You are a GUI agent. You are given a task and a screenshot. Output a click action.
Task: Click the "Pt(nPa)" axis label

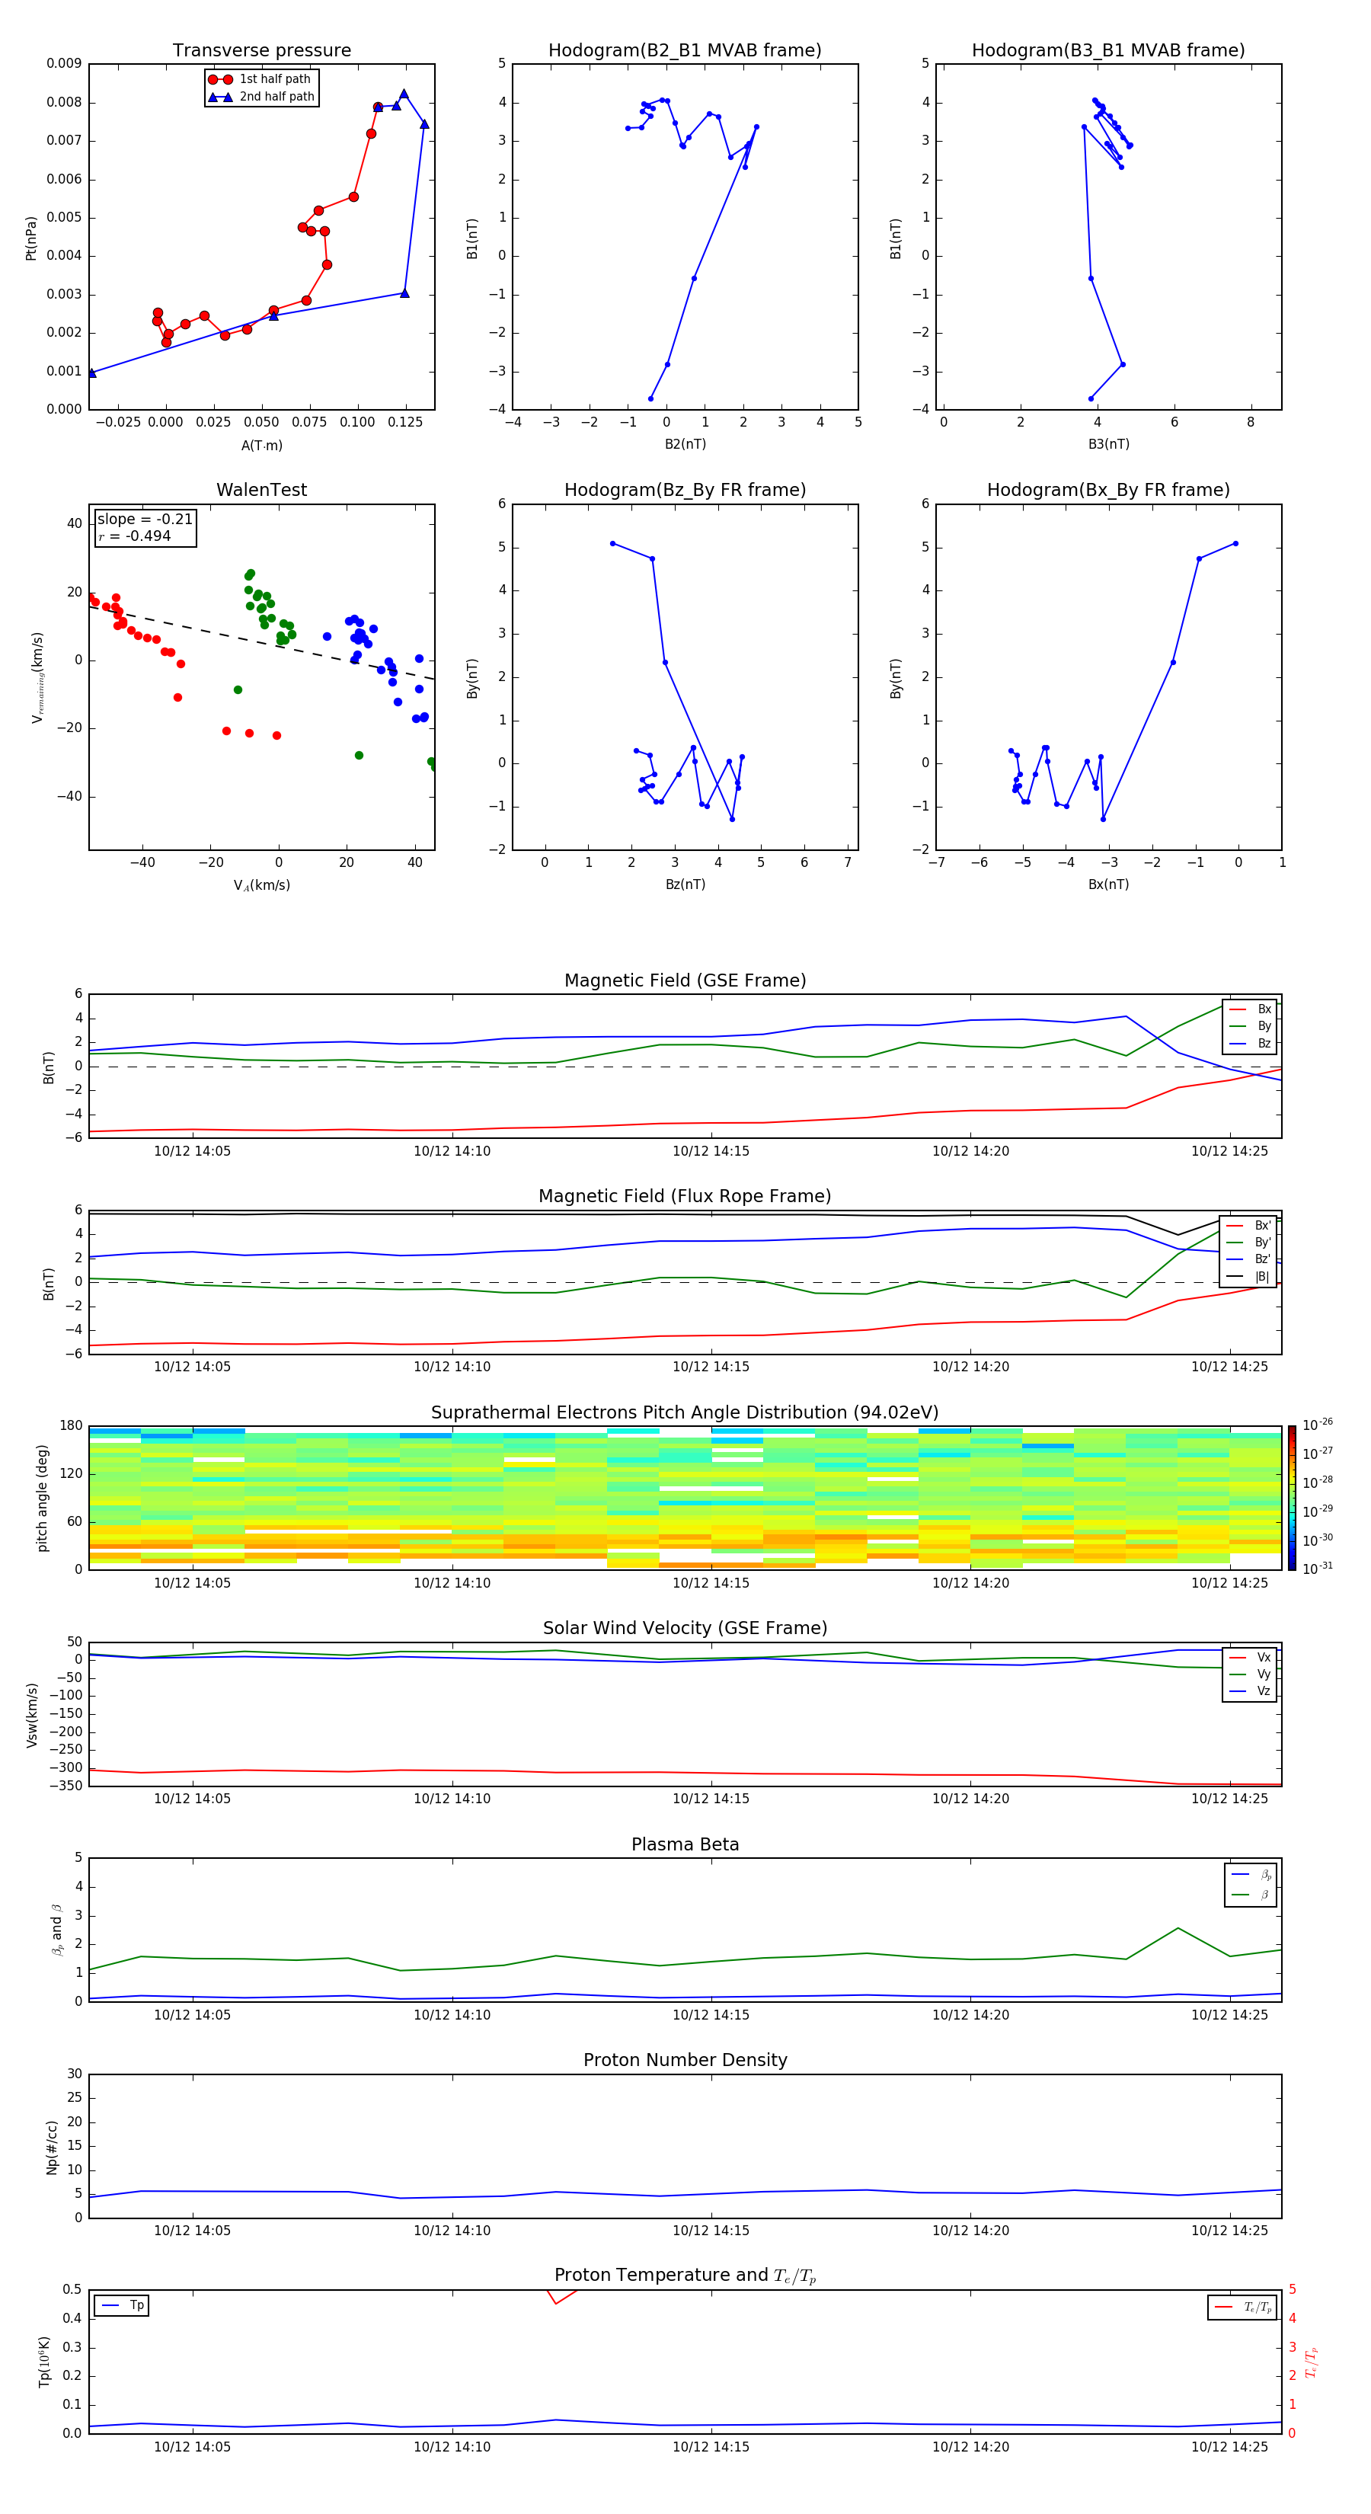click(x=31, y=237)
